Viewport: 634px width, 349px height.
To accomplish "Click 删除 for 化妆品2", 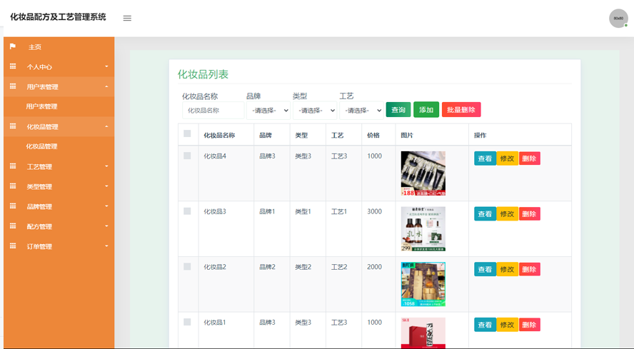I will [x=529, y=269].
